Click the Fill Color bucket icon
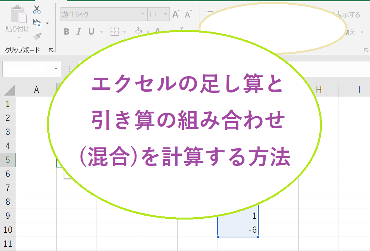 click(x=138, y=31)
